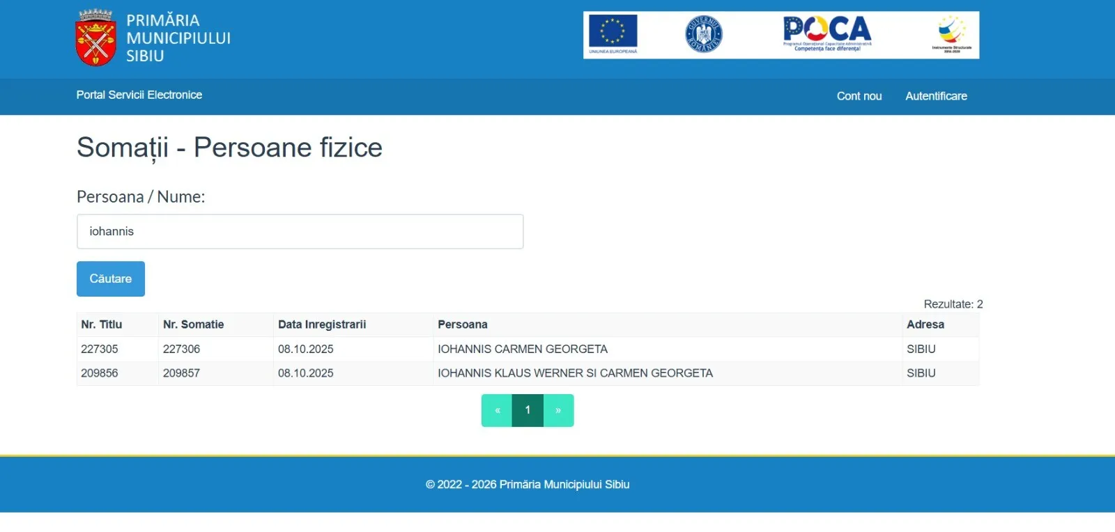Open Portal Servicii Electronice link
1115x532 pixels.
pyautogui.click(x=139, y=95)
